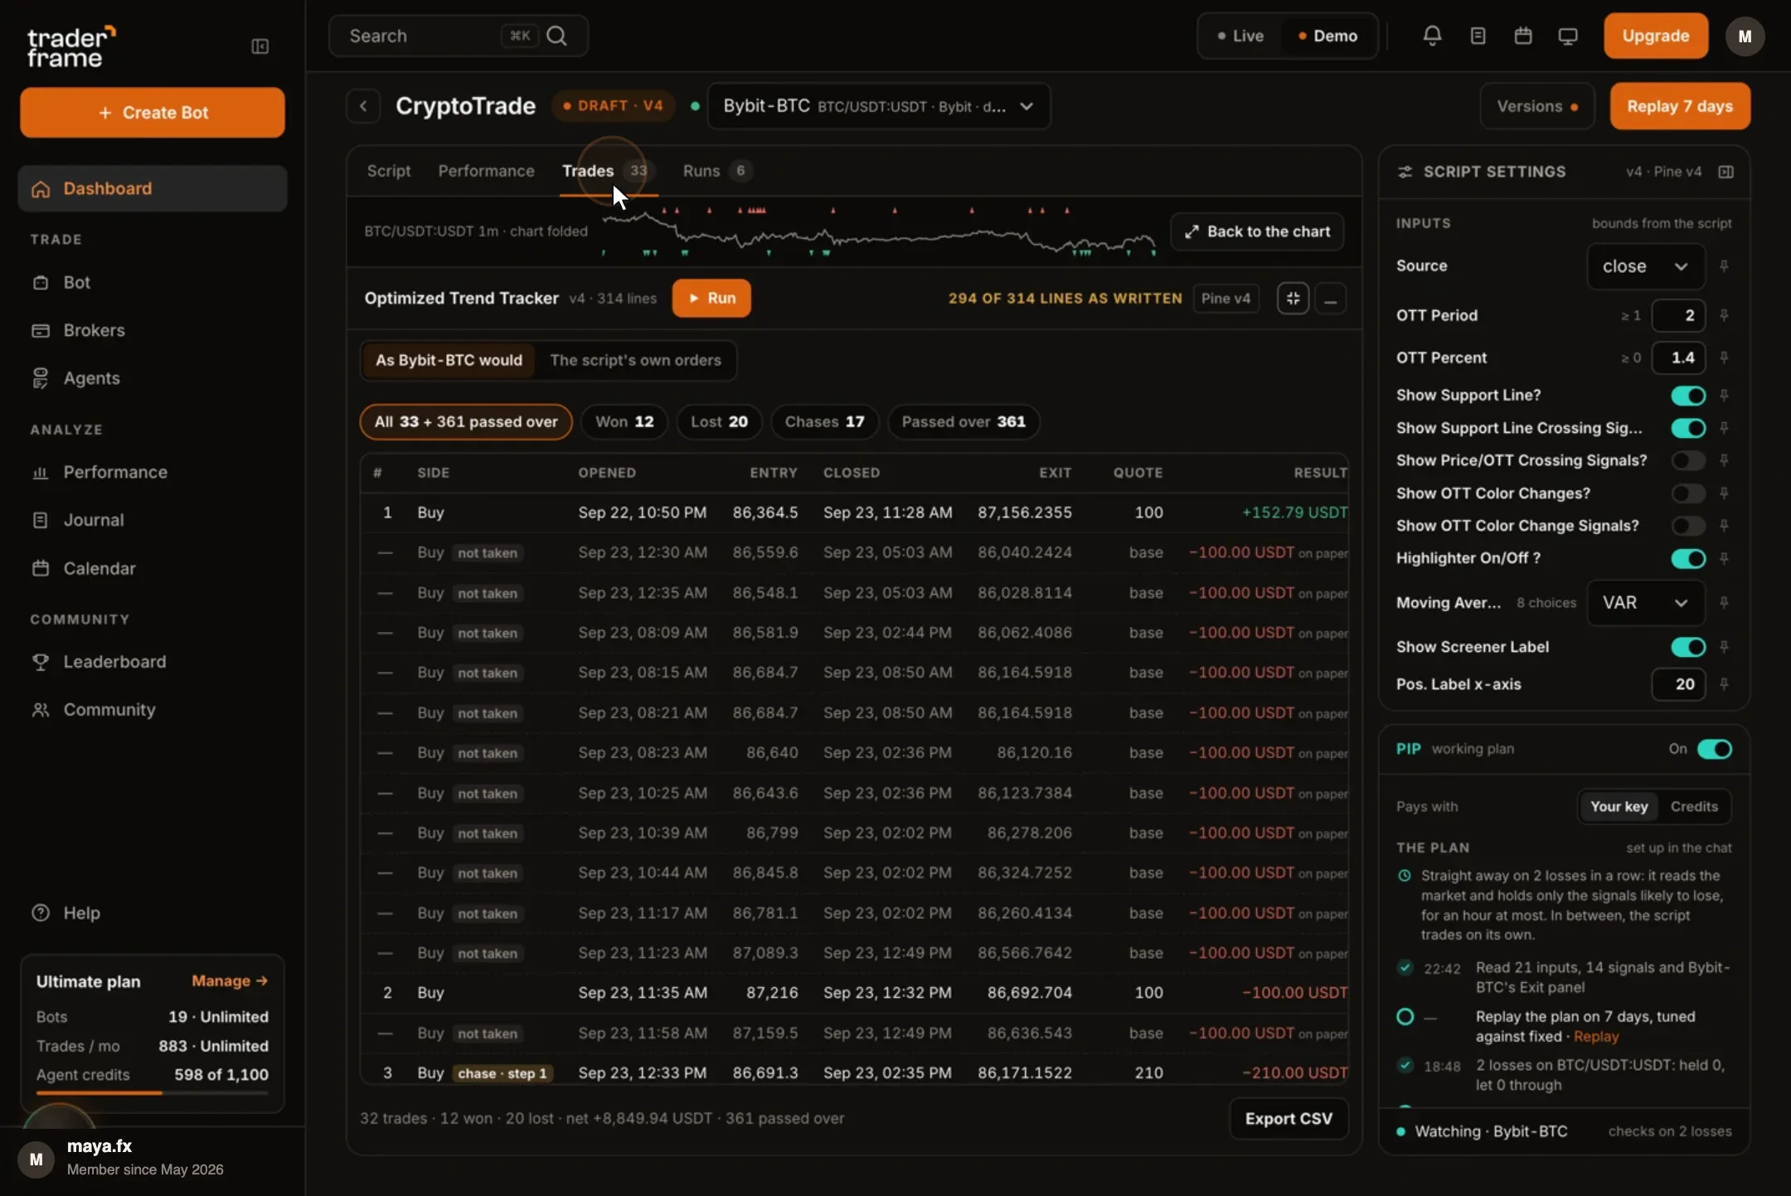Open the Runs tab
Screen dimensions: 1791x1196
tap(717, 171)
